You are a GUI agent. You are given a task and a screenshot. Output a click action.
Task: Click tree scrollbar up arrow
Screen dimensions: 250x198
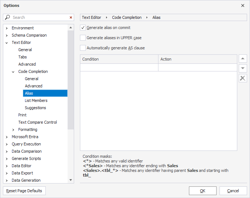(x=70, y=28)
